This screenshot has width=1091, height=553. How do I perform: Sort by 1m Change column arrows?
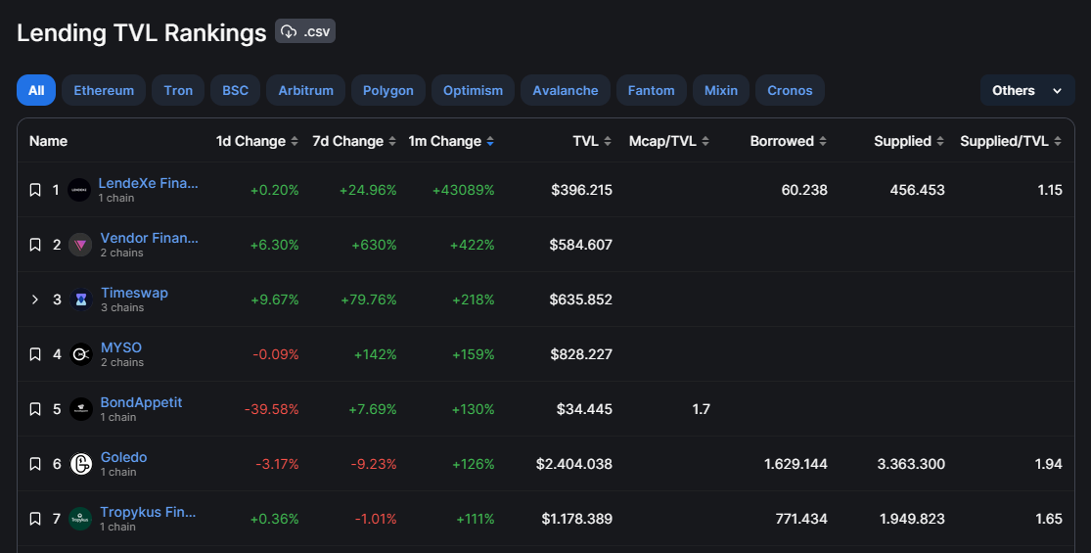pyautogui.click(x=490, y=141)
